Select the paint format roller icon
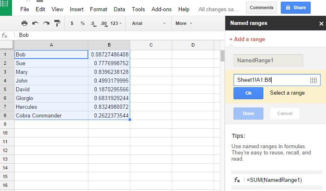 click(57, 23)
